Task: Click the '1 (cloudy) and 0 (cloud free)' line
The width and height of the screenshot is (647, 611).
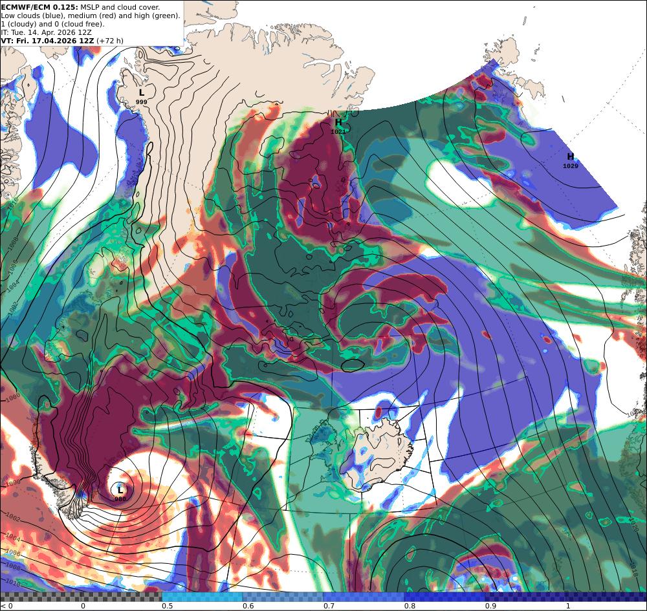Action: pos(52,24)
